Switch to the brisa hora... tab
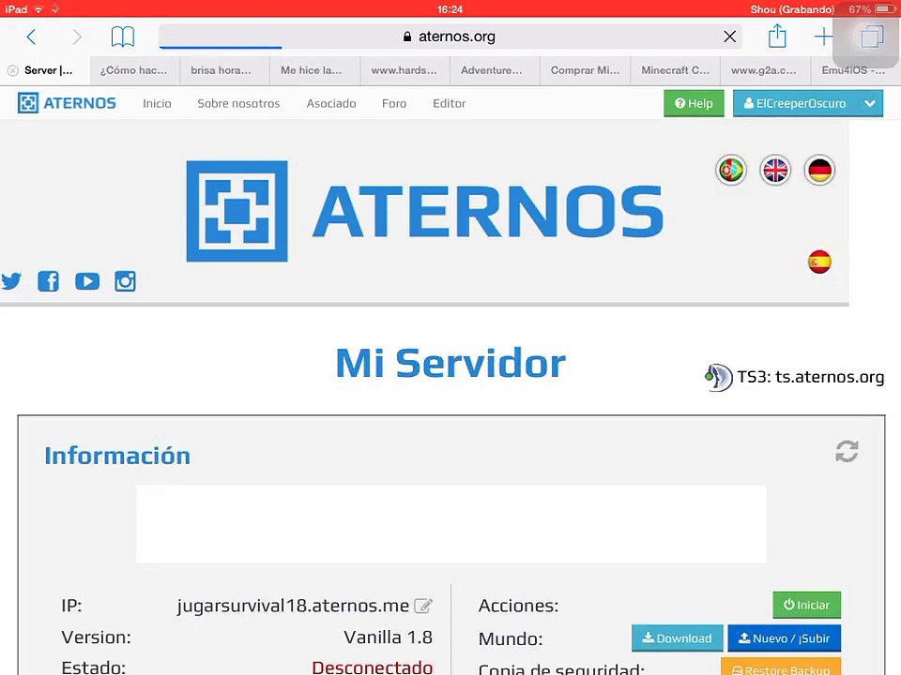The width and height of the screenshot is (901, 675). (224, 70)
